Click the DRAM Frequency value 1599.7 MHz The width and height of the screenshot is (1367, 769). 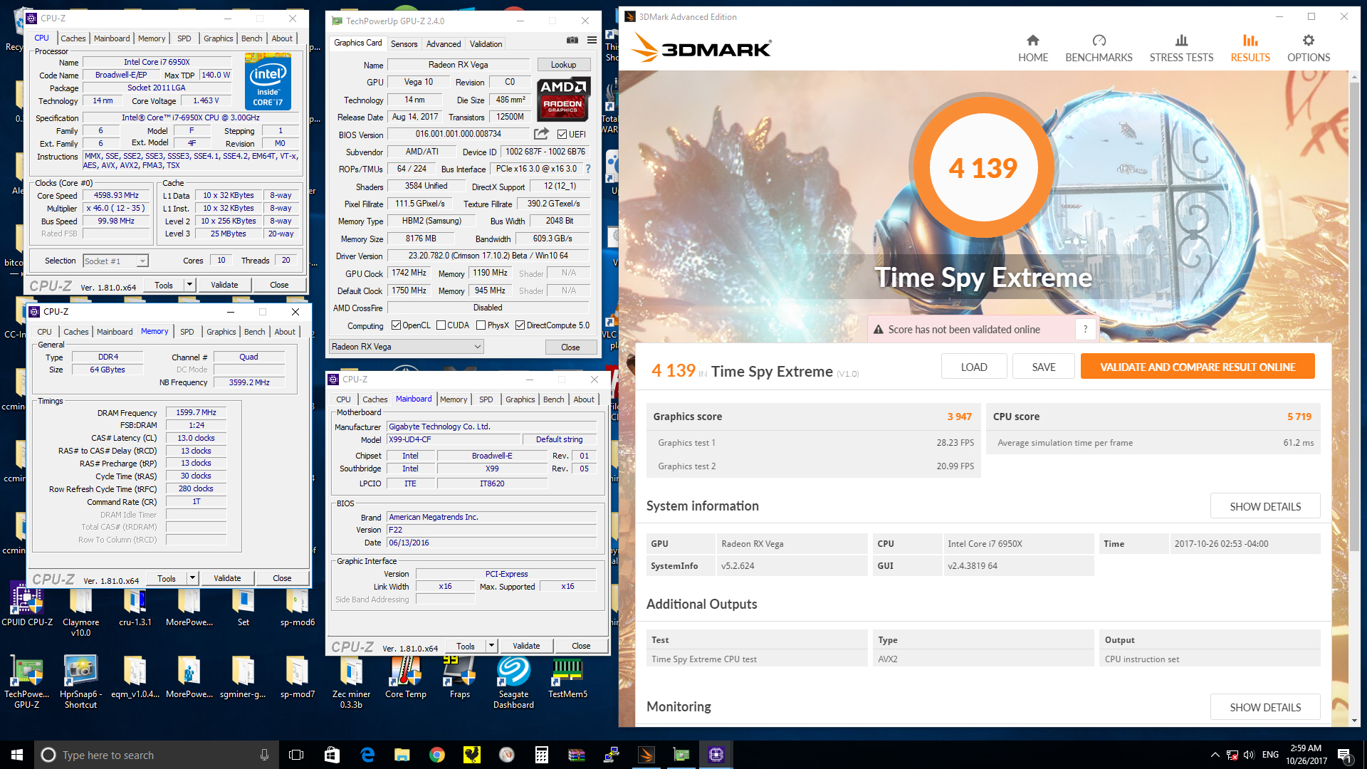tap(196, 413)
